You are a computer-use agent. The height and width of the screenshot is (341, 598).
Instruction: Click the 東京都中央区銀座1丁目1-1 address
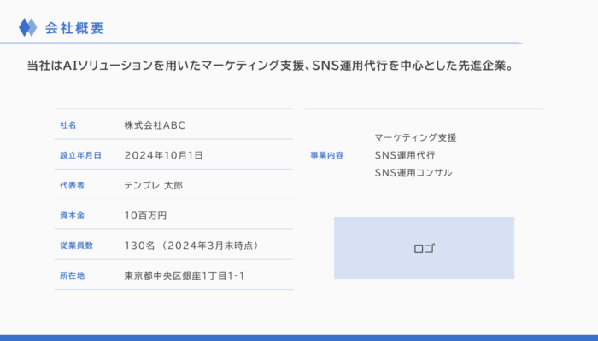click(185, 275)
